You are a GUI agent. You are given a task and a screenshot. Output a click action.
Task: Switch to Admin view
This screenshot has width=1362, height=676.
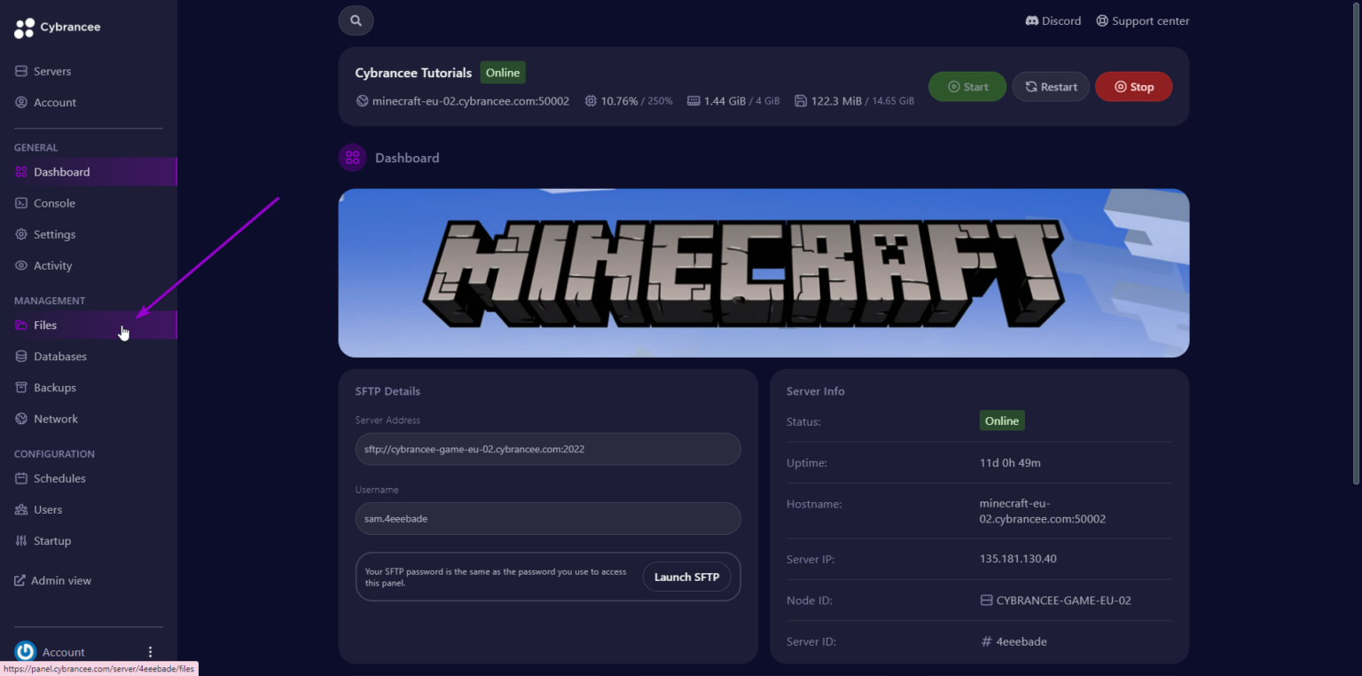[62, 579]
